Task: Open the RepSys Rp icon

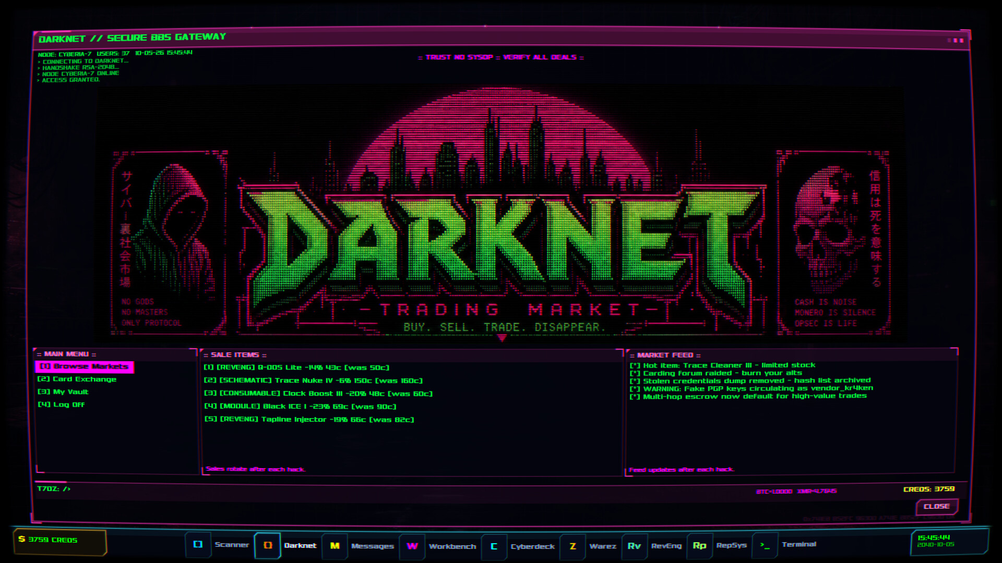Action: click(x=699, y=545)
